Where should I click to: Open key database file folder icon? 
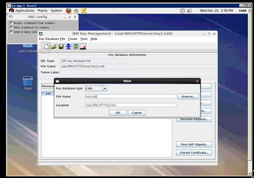pyautogui.click(x=54, y=47)
